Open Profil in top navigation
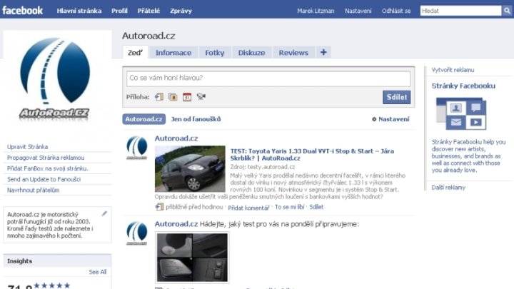This screenshot has width=514, height=289. [119, 11]
